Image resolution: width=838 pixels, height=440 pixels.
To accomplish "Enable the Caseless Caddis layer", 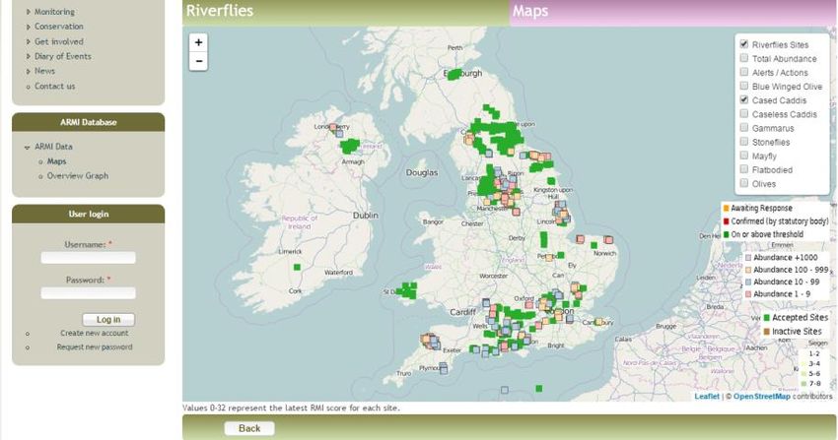I will (x=744, y=113).
